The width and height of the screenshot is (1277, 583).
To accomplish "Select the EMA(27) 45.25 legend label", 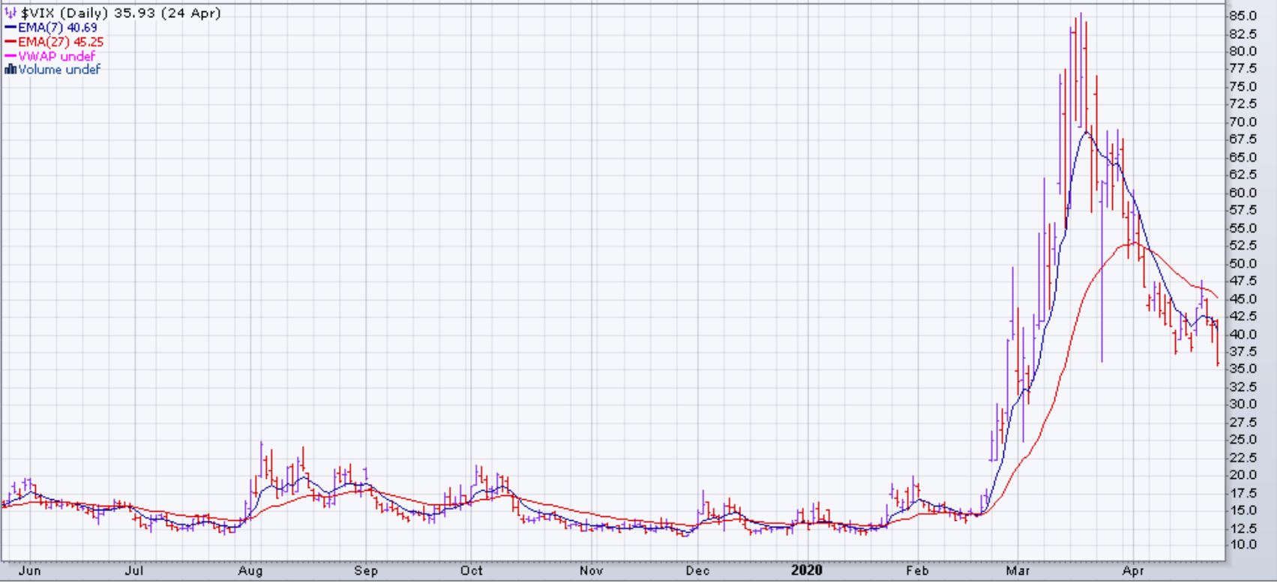I will tap(61, 42).
